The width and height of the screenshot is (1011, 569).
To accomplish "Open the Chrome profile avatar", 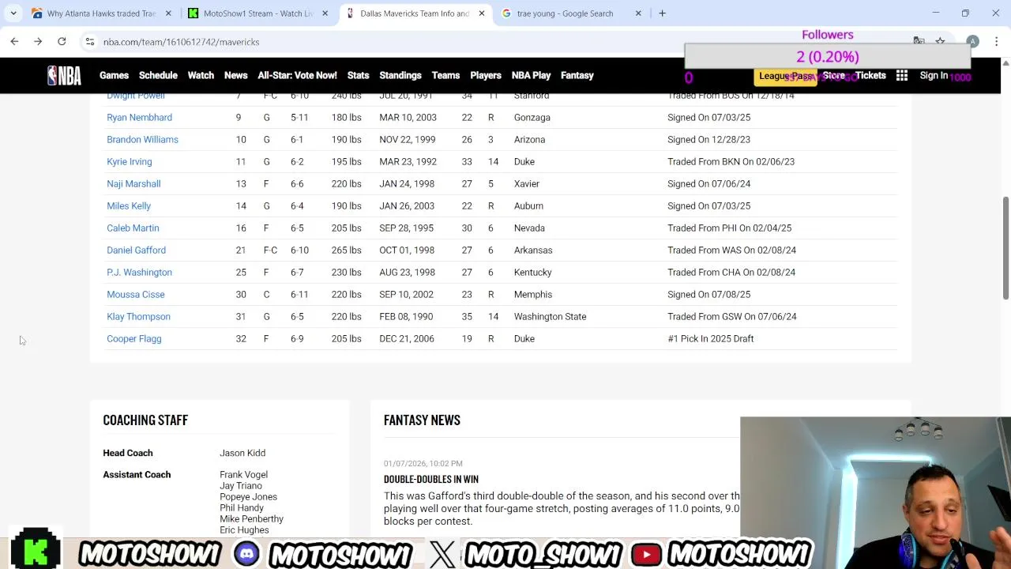I will pyautogui.click(x=972, y=41).
